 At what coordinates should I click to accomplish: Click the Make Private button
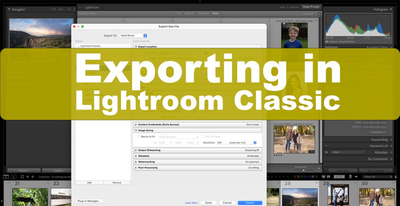[311, 7]
